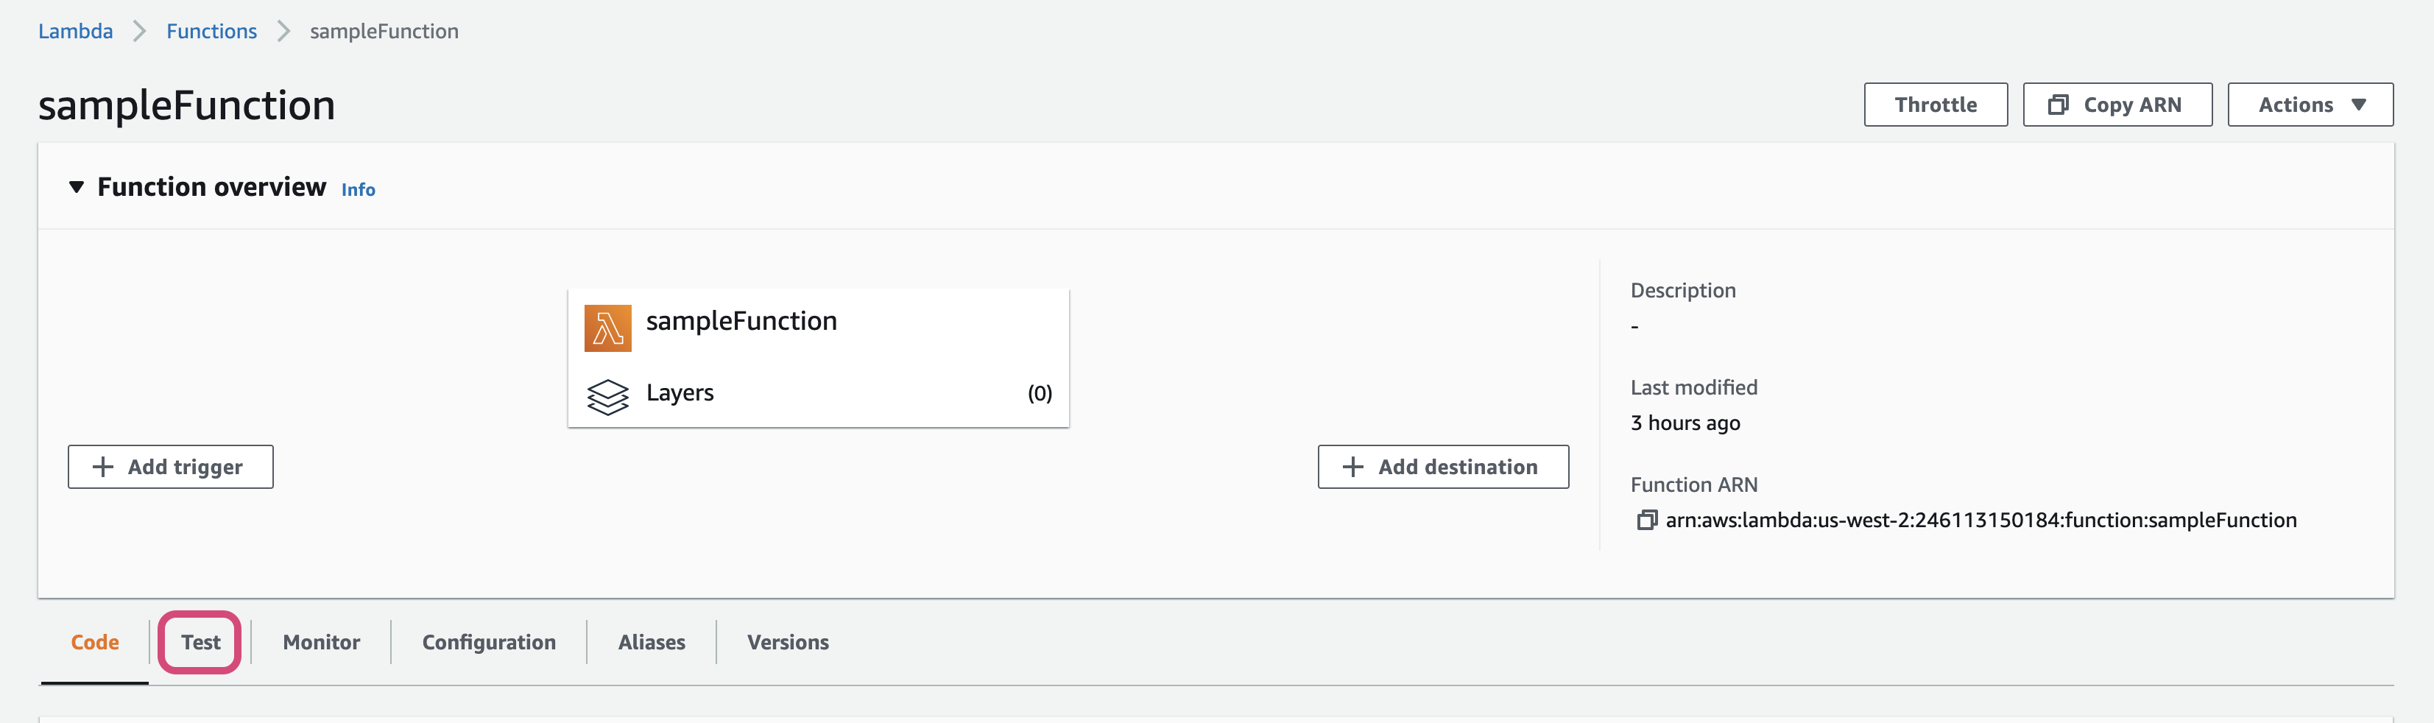The image size is (2434, 723).
Task: Collapse the Function overview section
Action: tap(77, 187)
